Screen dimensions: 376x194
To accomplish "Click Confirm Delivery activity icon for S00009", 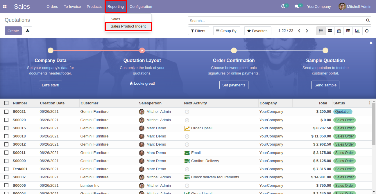I will click(187, 161).
